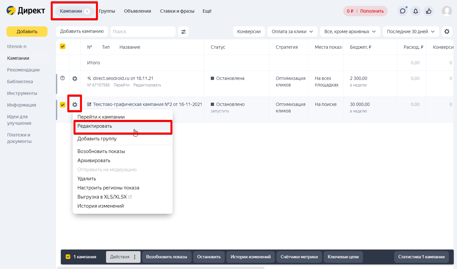The height and width of the screenshot is (269, 457).
Task: Choose Перейти к кампании from context menu
Action: [x=123, y=117]
